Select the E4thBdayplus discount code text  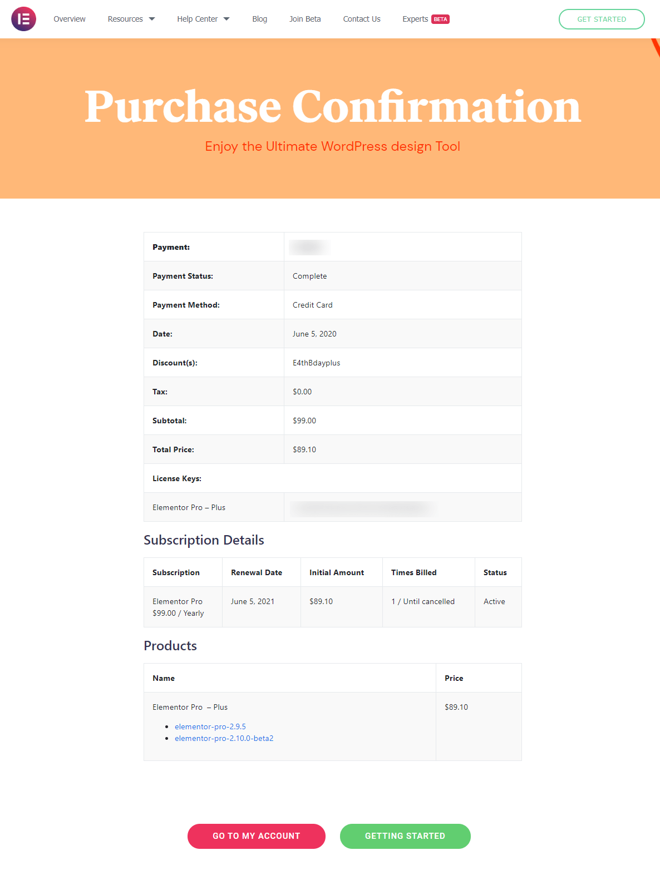[x=316, y=363]
